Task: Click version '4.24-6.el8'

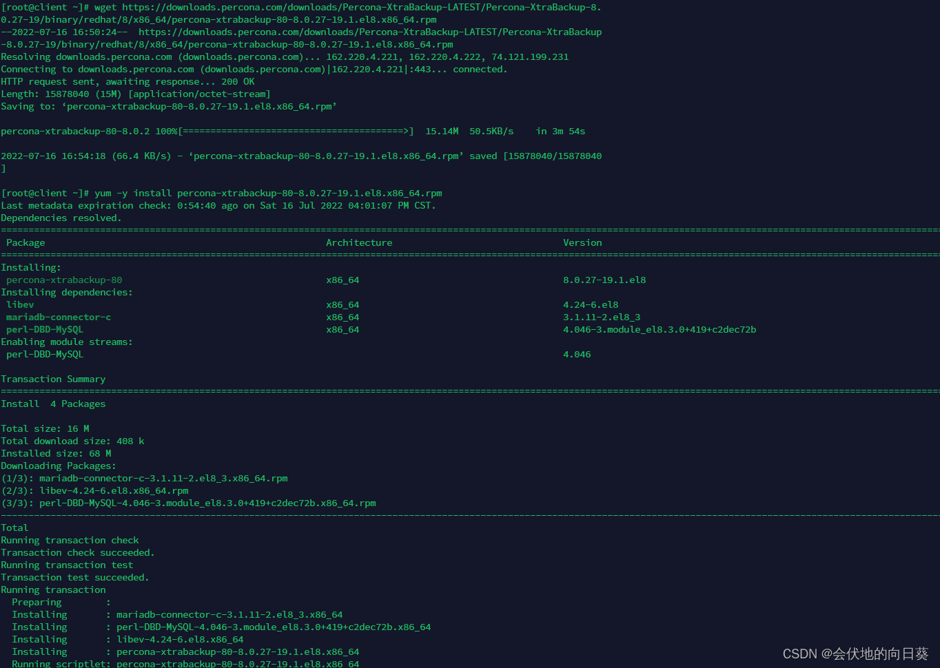Action: (x=591, y=305)
